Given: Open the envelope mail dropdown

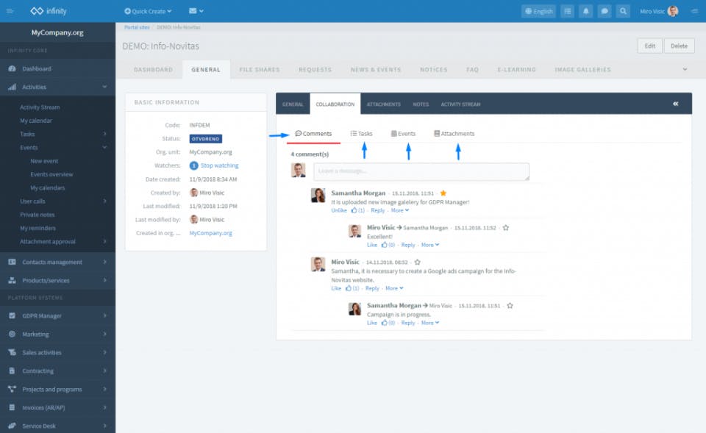Looking at the screenshot, I should click(196, 11).
